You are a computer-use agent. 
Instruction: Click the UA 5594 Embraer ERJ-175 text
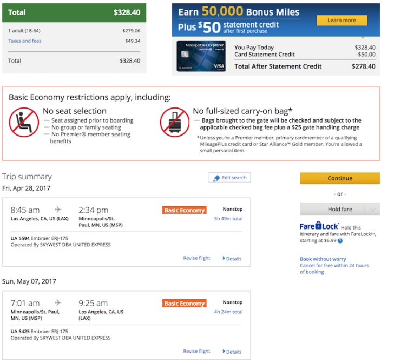tap(39, 238)
